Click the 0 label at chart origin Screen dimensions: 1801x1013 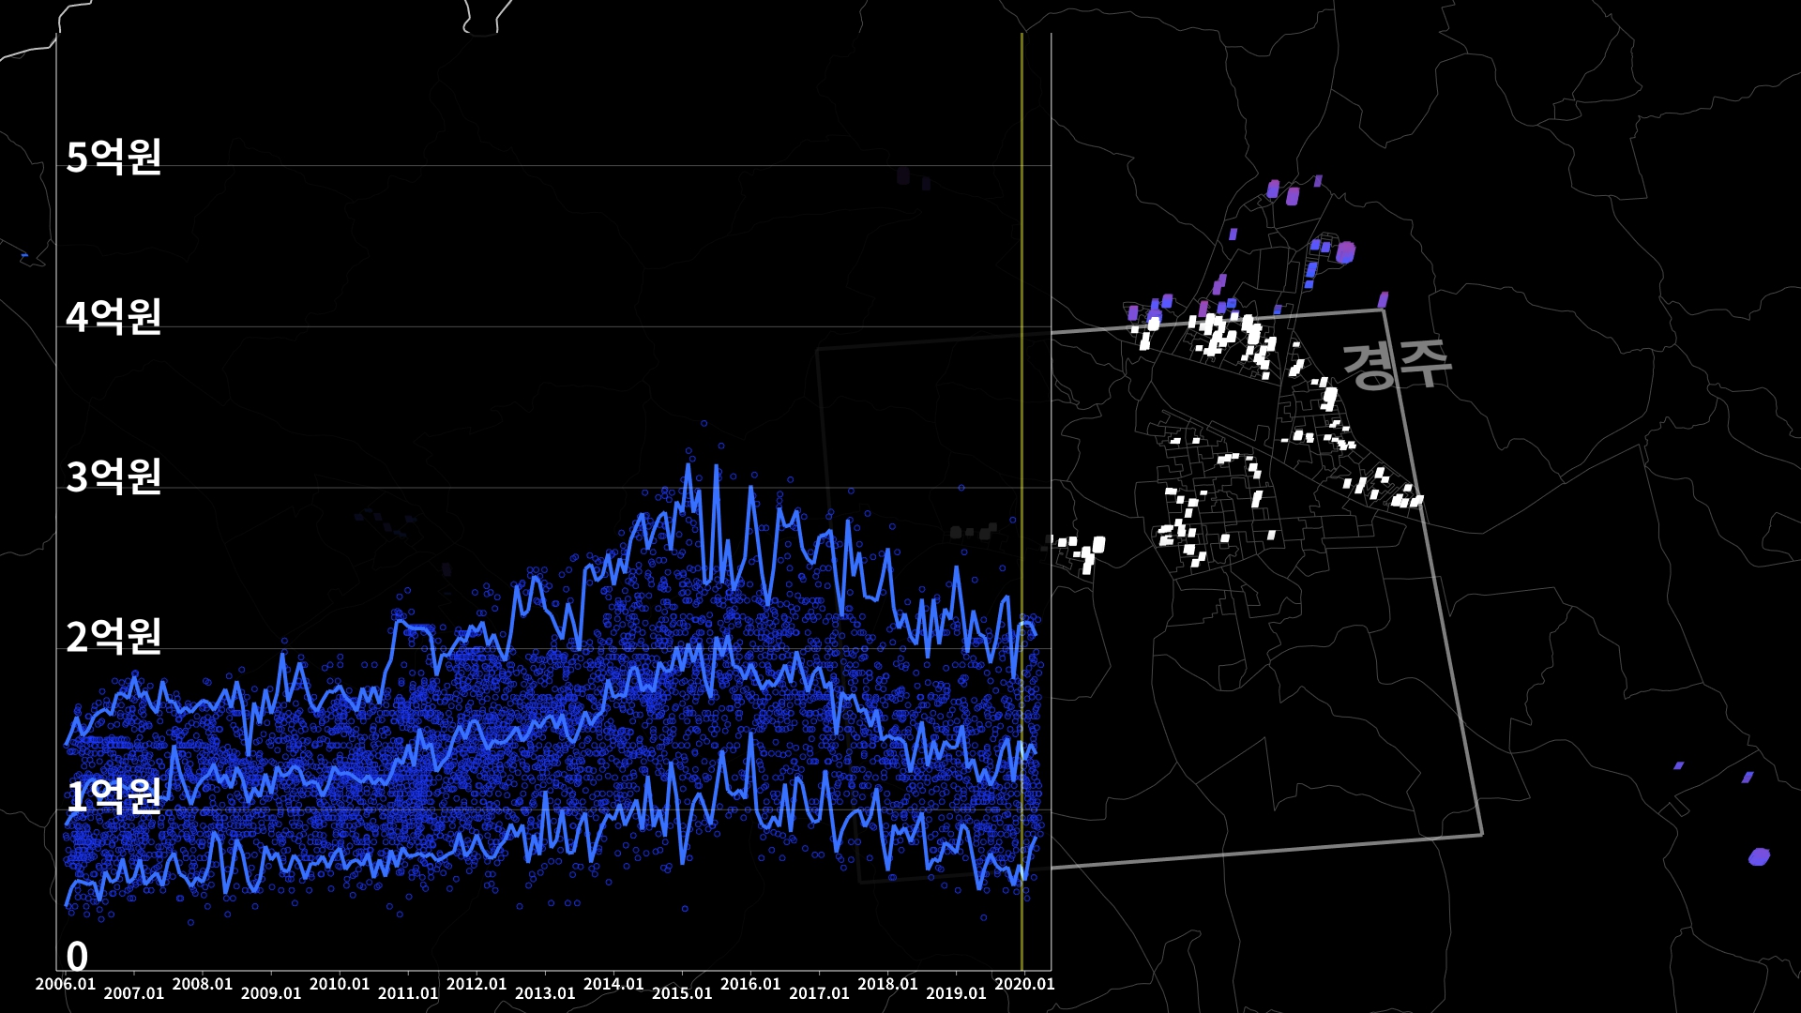pos(77,957)
